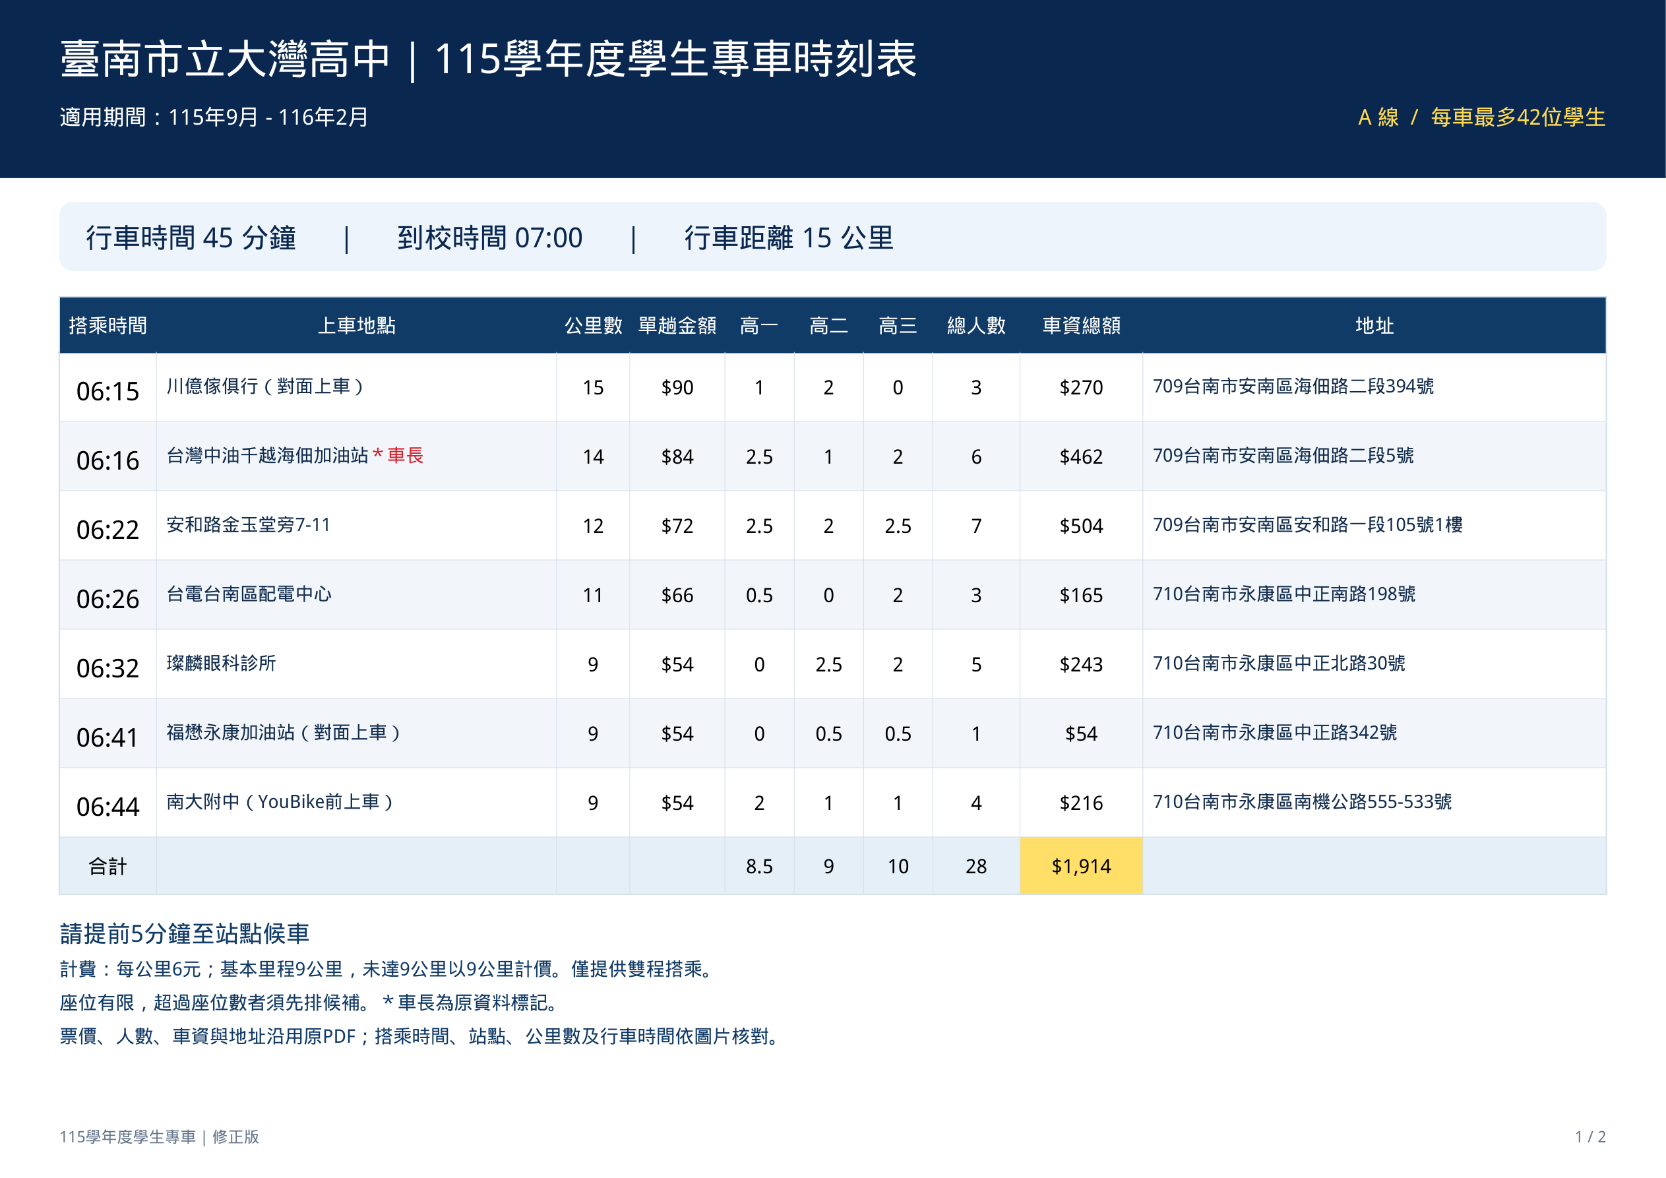Select 行車時間 45 分鐘 in the info bar
The height and width of the screenshot is (1178, 1666).
tap(191, 237)
